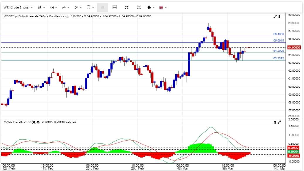Remove the MACD indicator with X icon
304x171 pixels.
pos(34,122)
